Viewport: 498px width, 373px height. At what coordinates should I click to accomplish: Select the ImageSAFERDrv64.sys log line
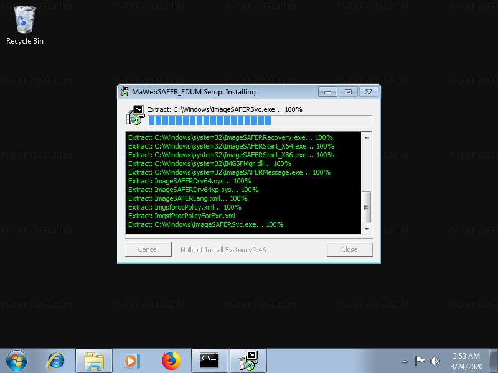point(190,181)
